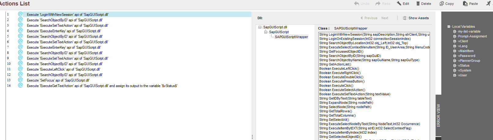Click the Show Assets icon
Image resolution: width=493 pixels, height=140 pixels.
point(405,18)
